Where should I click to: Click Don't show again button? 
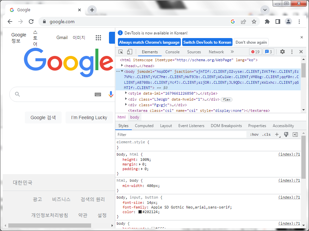click(251, 42)
